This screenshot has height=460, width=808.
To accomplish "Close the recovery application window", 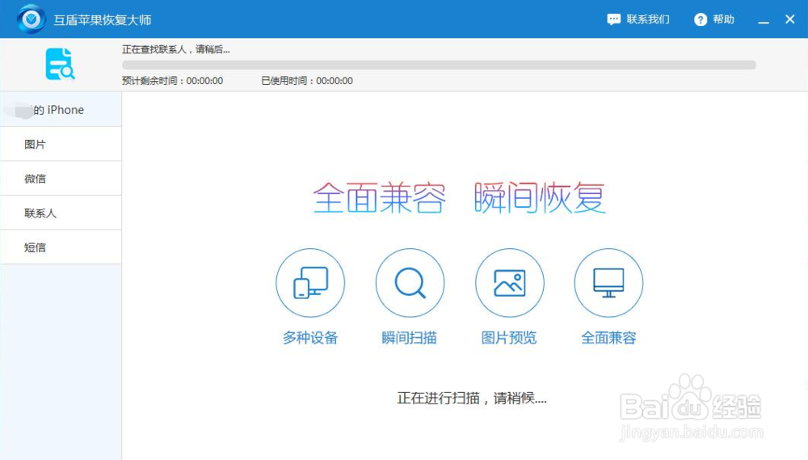I will click(789, 19).
